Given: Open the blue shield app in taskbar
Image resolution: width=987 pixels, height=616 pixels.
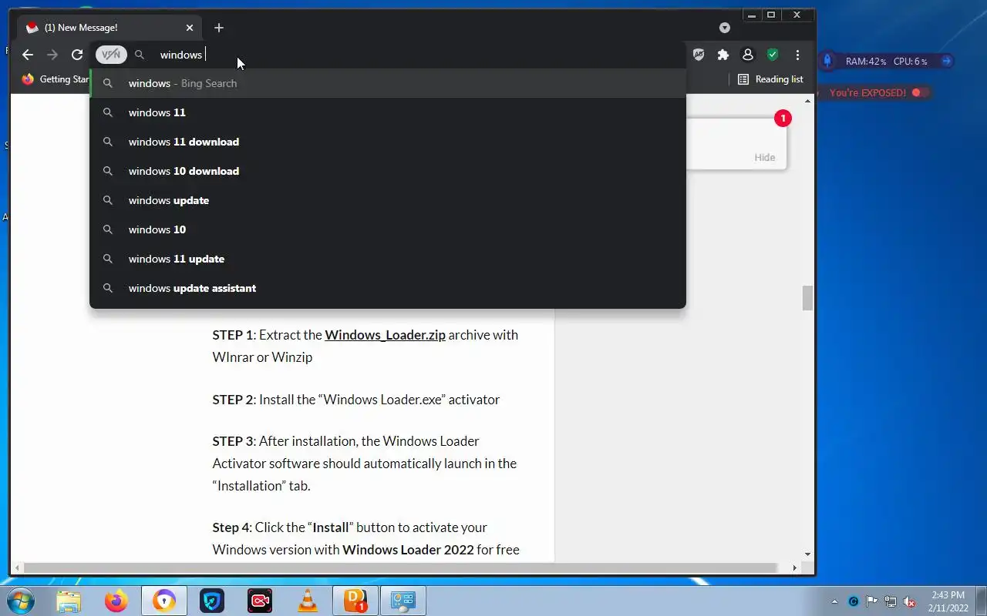Looking at the screenshot, I should [212, 601].
